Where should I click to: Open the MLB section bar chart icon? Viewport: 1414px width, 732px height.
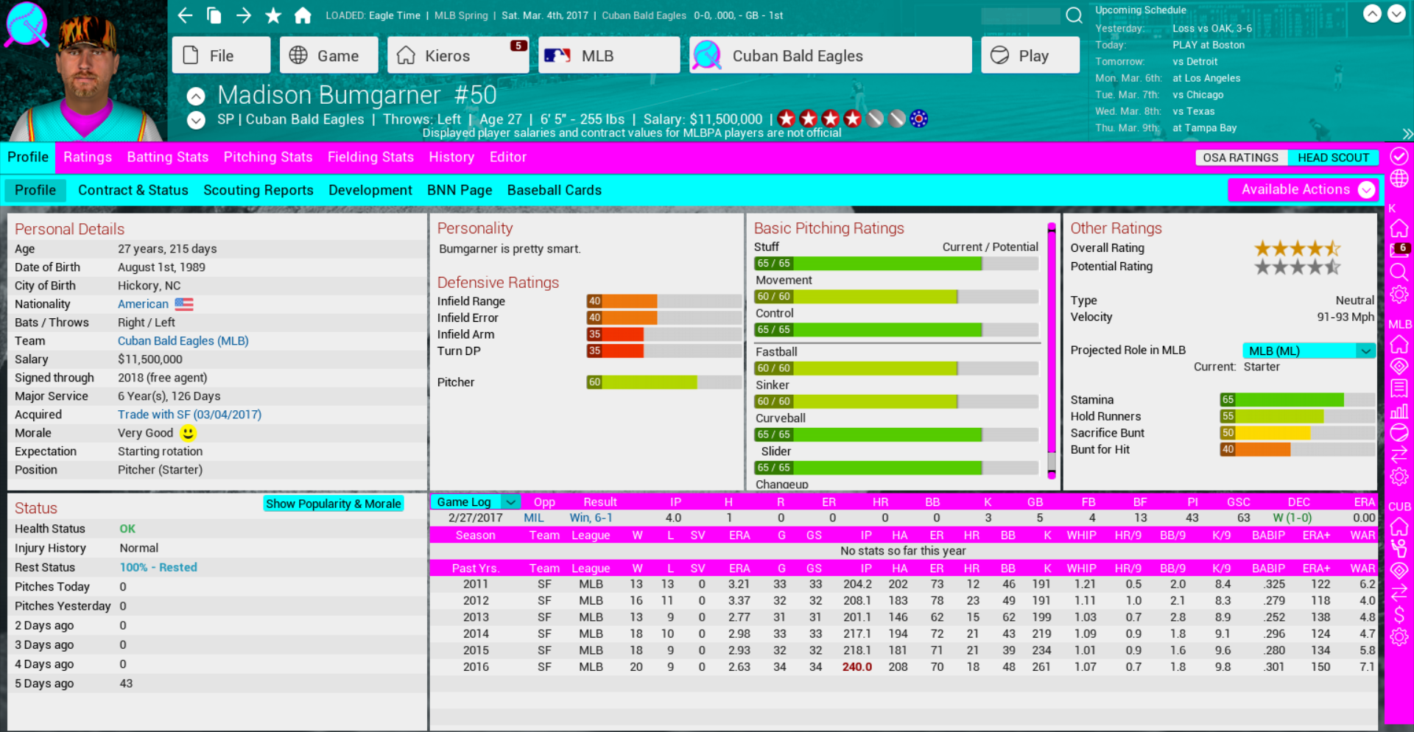pyautogui.click(x=1399, y=411)
